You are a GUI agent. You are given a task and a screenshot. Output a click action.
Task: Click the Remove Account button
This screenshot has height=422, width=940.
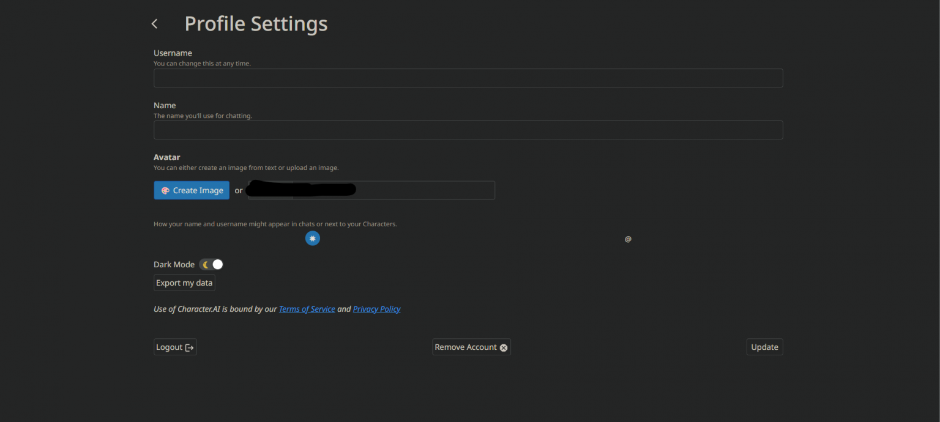pyautogui.click(x=466, y=347)
